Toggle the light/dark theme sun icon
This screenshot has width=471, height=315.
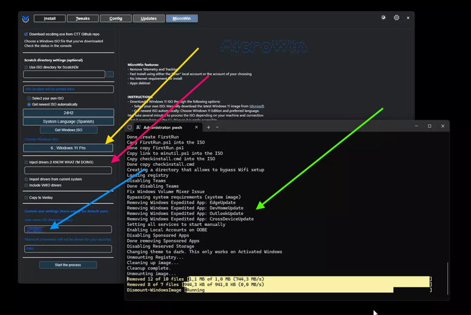coord(383,18)
